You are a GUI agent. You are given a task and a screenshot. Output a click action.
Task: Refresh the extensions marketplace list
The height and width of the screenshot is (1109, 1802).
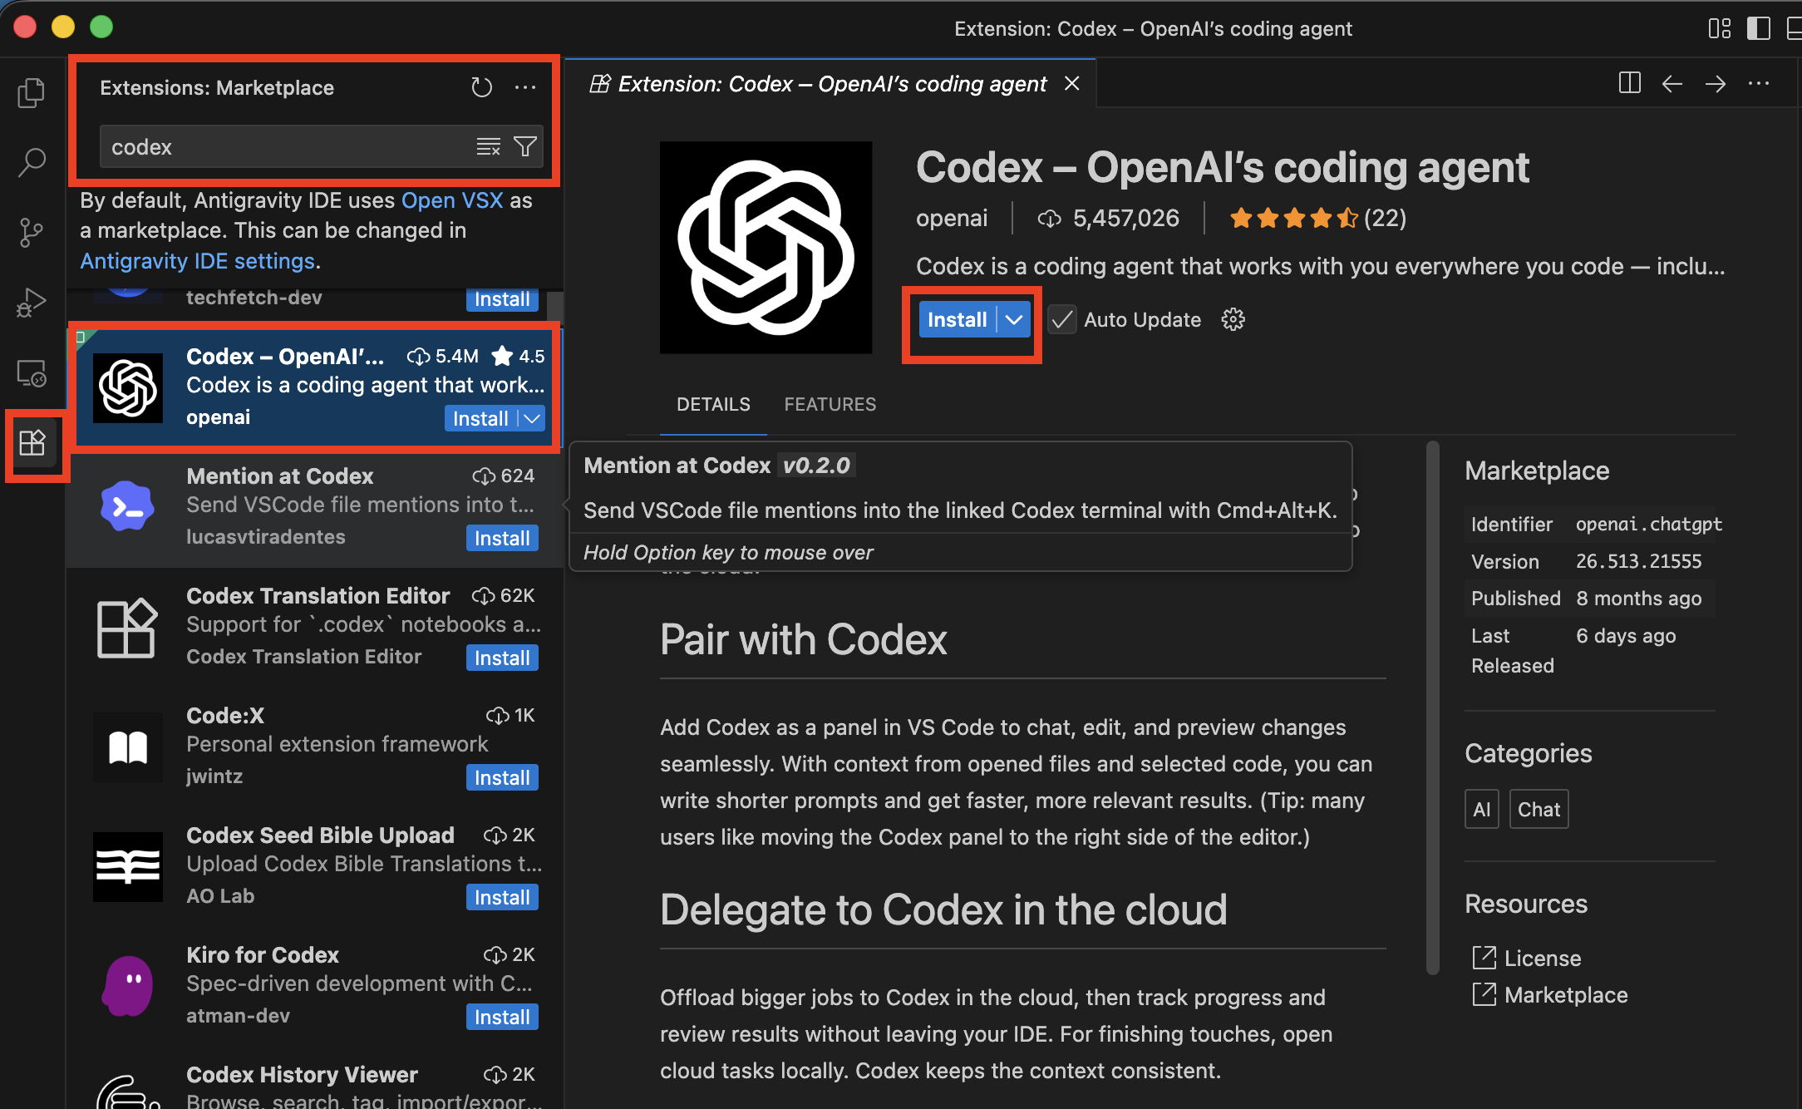click(482, 87)
